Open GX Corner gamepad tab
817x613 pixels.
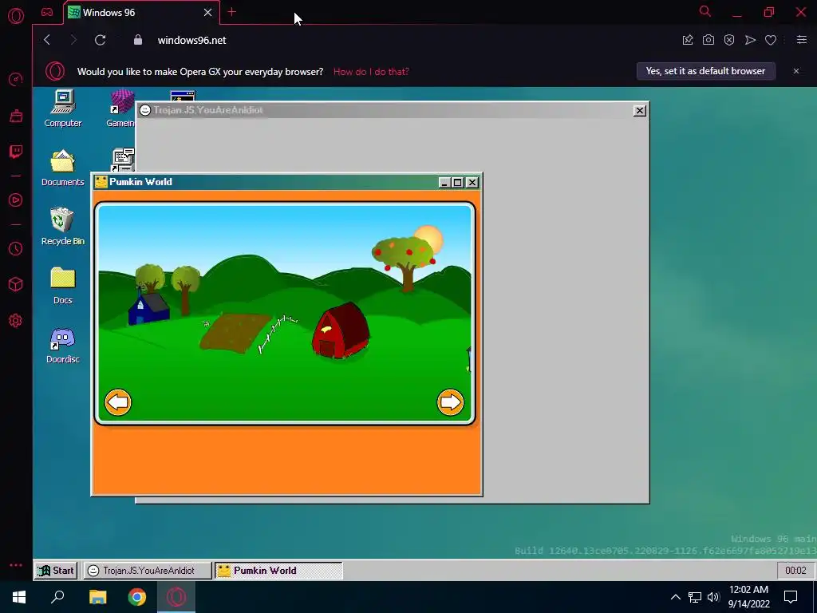(x=47, y=12)
